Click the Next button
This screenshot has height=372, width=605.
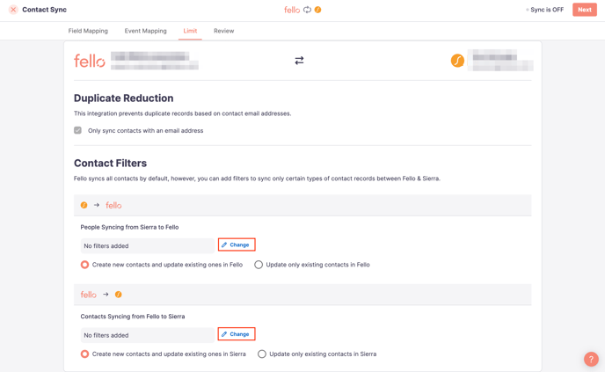585,10
